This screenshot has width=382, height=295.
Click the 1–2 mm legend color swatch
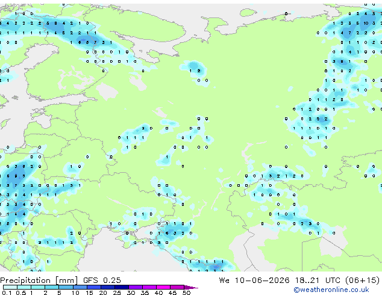[38, 287]
